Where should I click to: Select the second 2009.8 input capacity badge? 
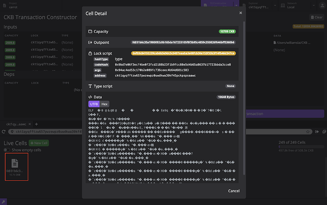10,50
